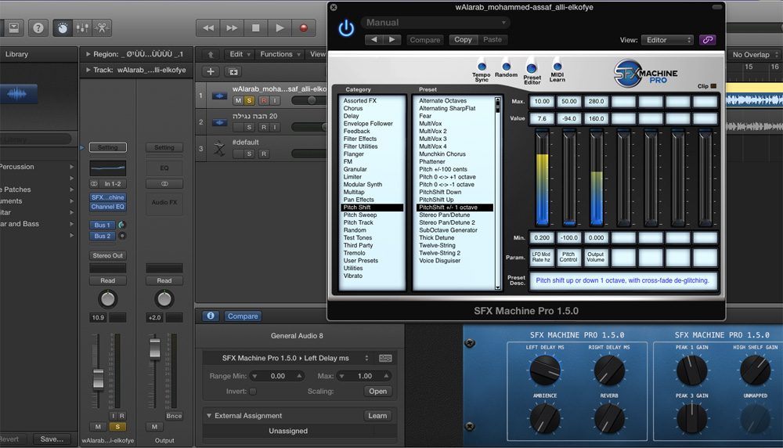The height and width of the screenshot is (448, 783).
Task: Click the parameter mapping icon beside Left Delay ms
Action: pyautogui.click(x=385, y=358)
